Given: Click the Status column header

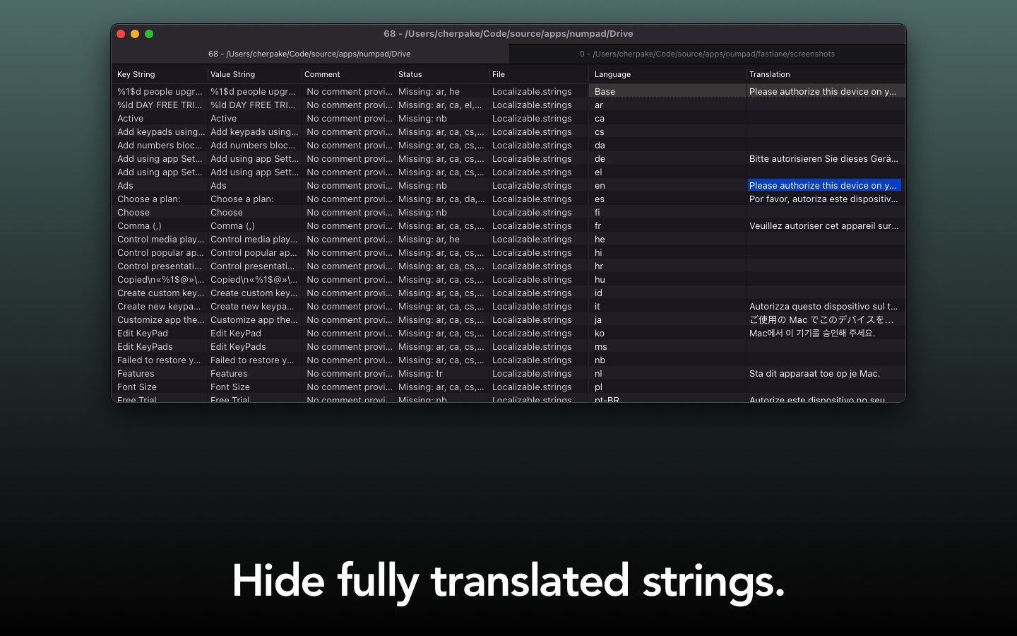Looking at the screenshot, I should [441, 74].
